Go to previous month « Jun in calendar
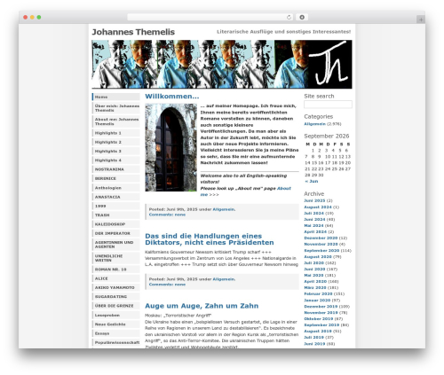Screen dimensions: 444x375 tap(312, 181)
